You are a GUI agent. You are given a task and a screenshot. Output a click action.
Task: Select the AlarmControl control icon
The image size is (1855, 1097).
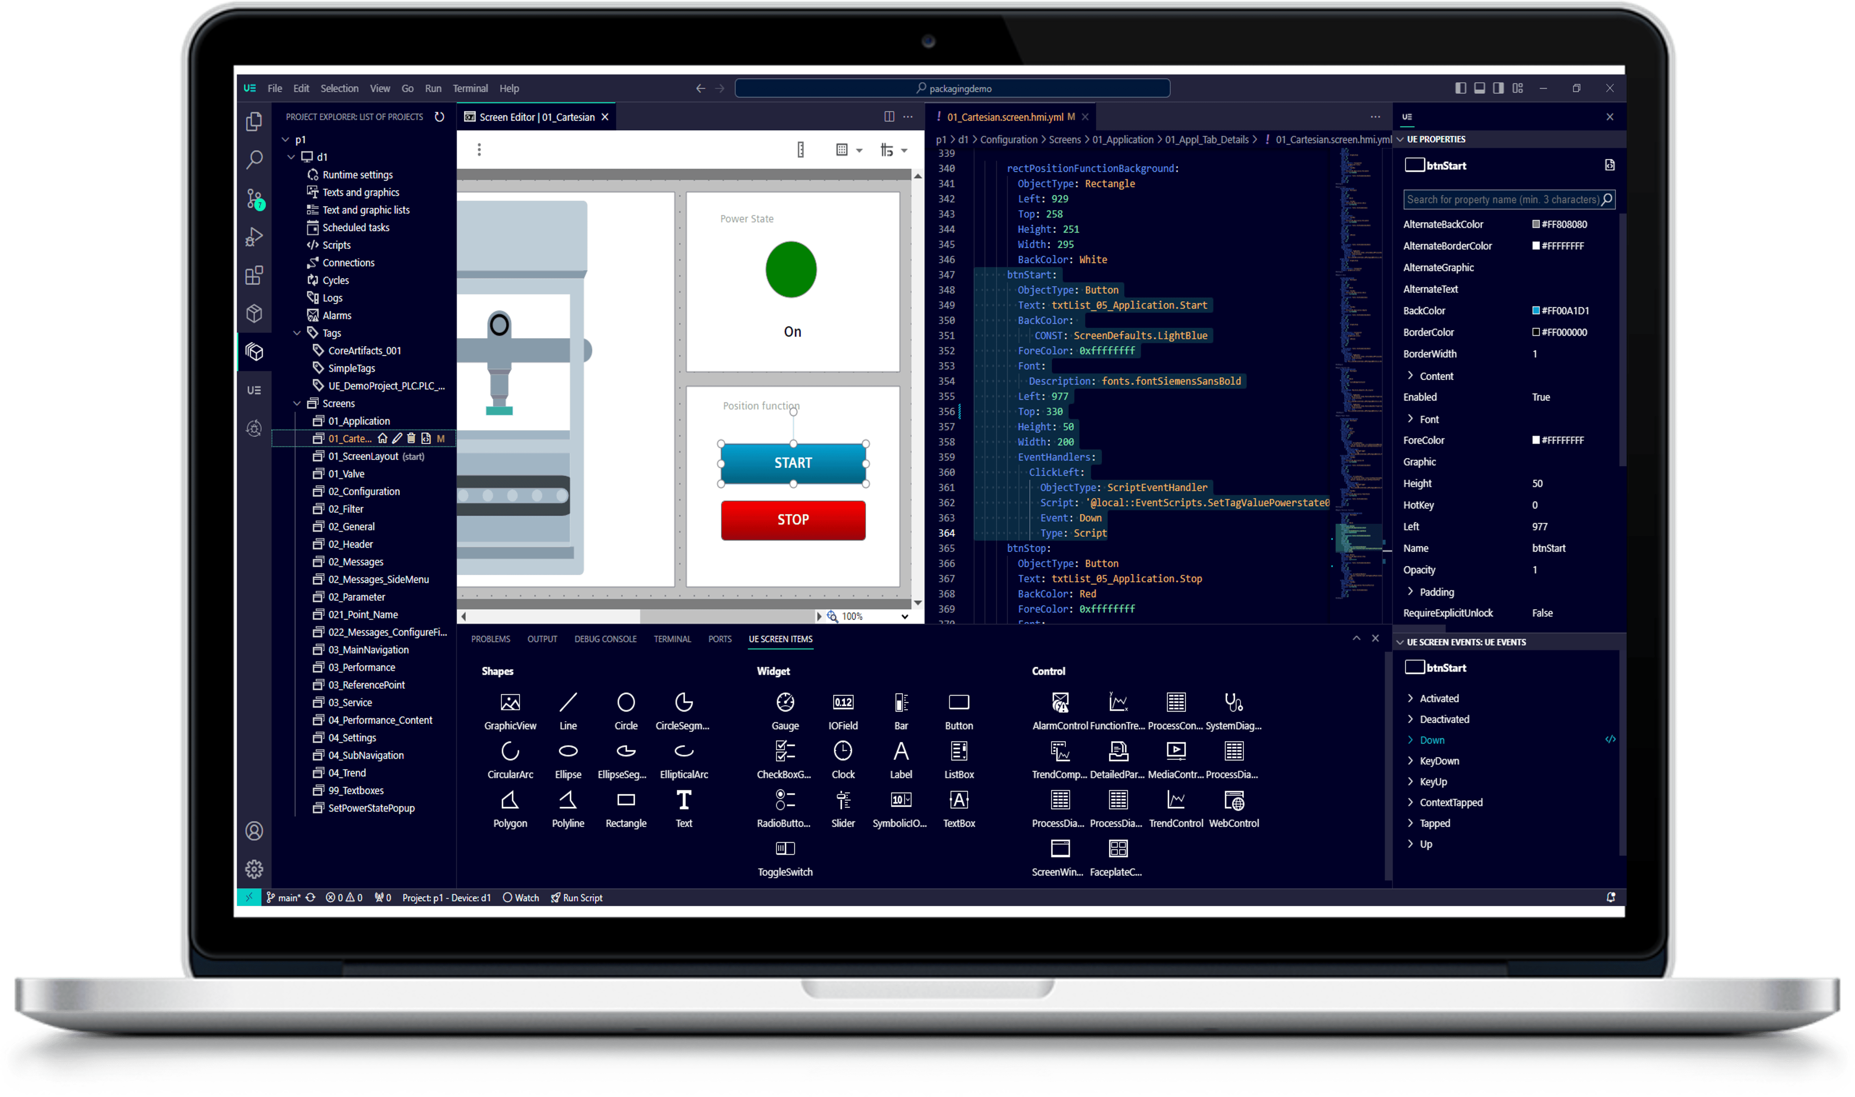coord(1061,703)
